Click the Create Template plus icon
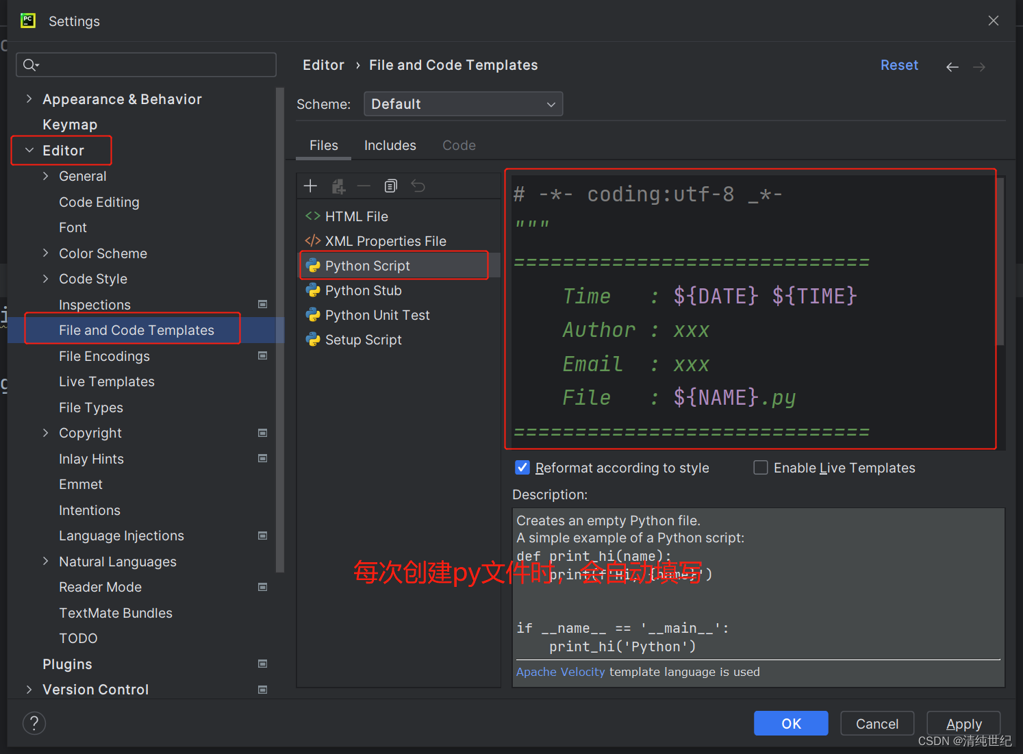 [x=310, y=186]
